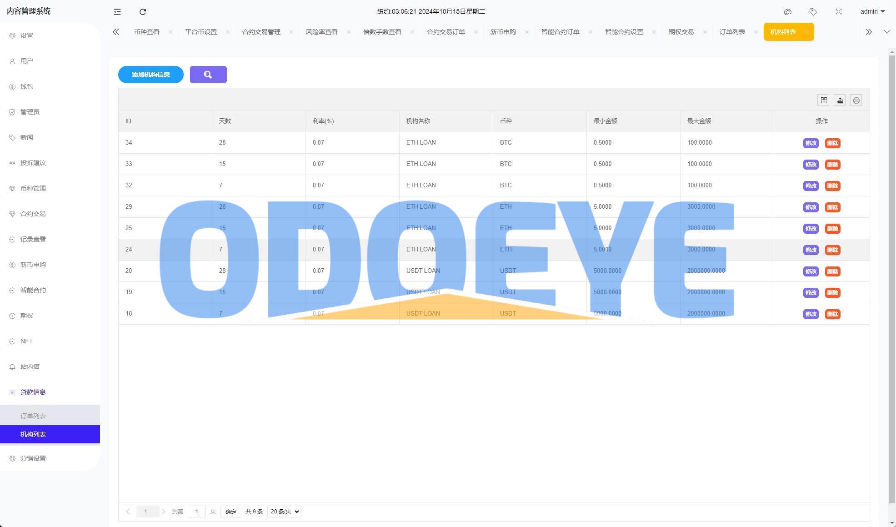Switch to 合约交易订单 tab
This screenshot has width=896, height=527.
446,32
